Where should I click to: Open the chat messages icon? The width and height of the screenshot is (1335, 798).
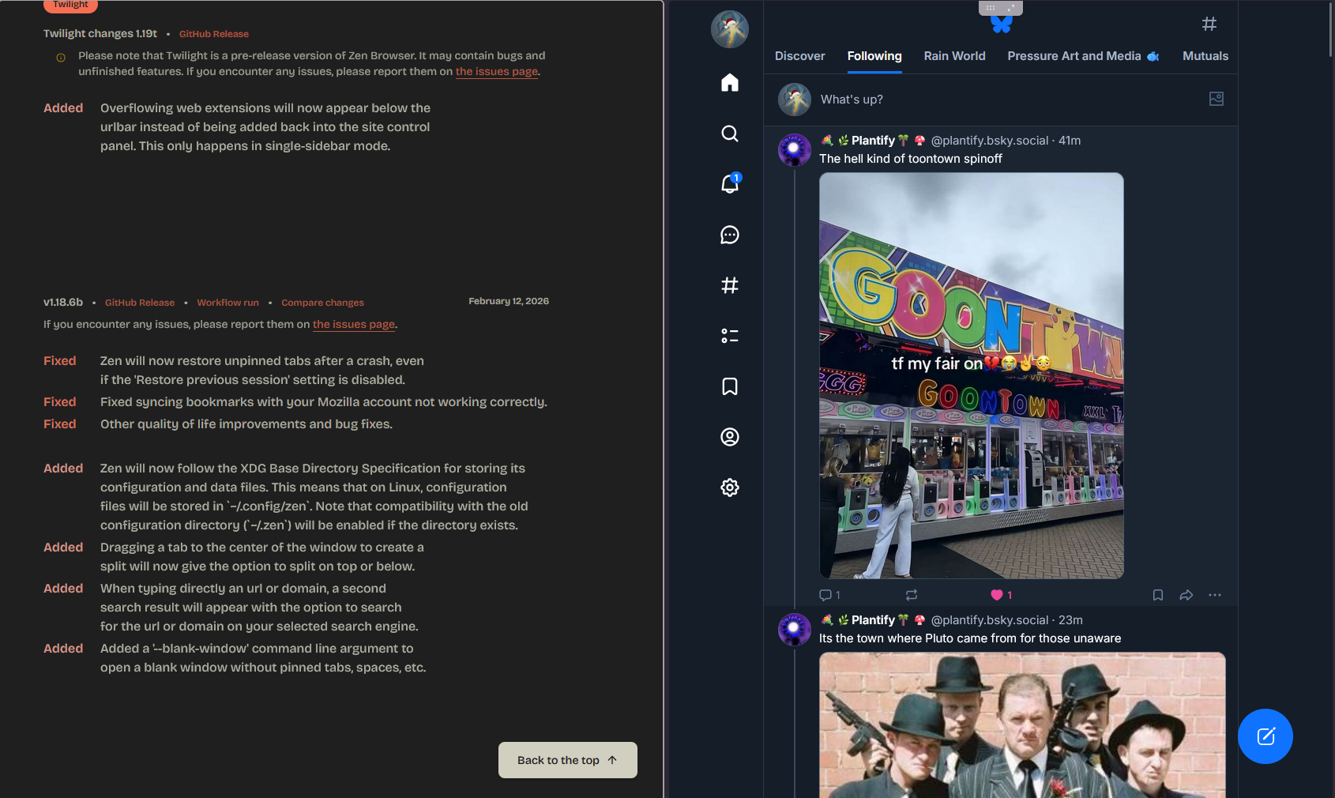click(x=729, y=235)
